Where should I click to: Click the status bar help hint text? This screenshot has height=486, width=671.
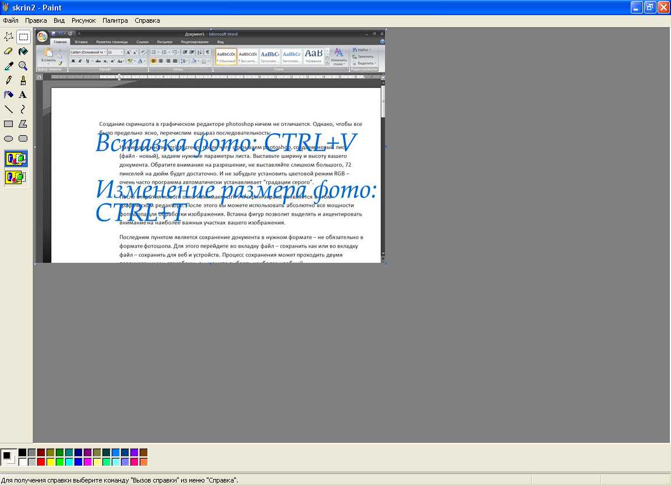[120, 480]
